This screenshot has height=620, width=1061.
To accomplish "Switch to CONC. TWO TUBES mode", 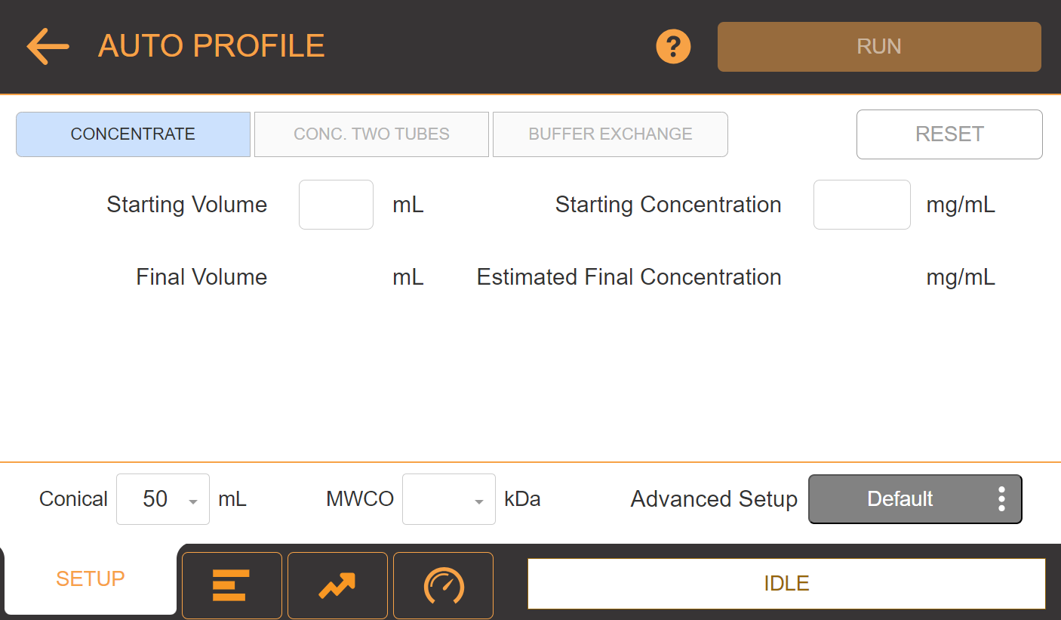I will pos(371,134).
